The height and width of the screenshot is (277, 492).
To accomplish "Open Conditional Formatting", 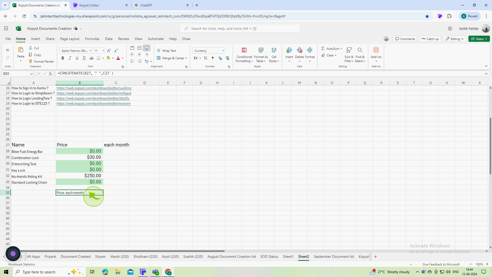I will 244,55.
